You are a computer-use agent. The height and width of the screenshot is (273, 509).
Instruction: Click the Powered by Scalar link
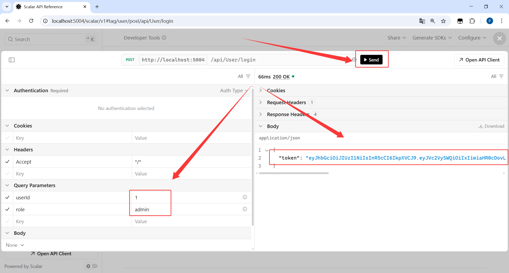coord(23,266)
